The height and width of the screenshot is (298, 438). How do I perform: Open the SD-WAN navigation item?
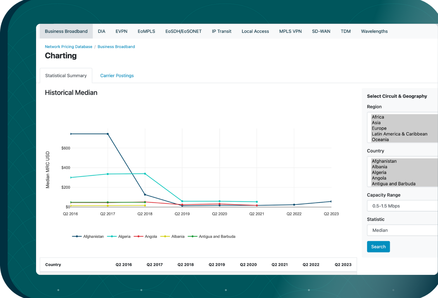click(x=321, y=31)
